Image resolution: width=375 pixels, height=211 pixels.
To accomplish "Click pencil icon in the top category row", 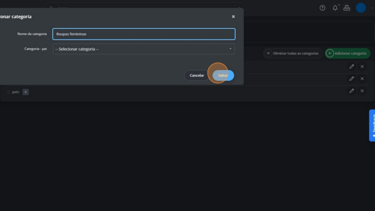I will (352, 66).
